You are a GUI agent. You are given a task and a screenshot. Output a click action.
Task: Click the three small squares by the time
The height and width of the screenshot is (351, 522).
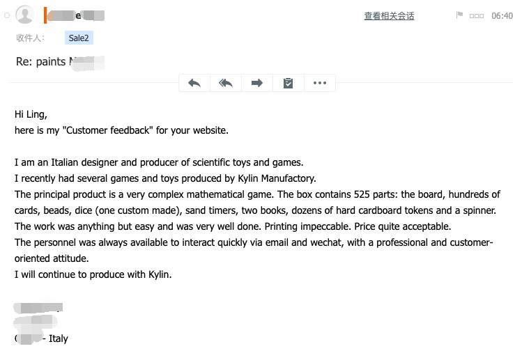point(477,15)
